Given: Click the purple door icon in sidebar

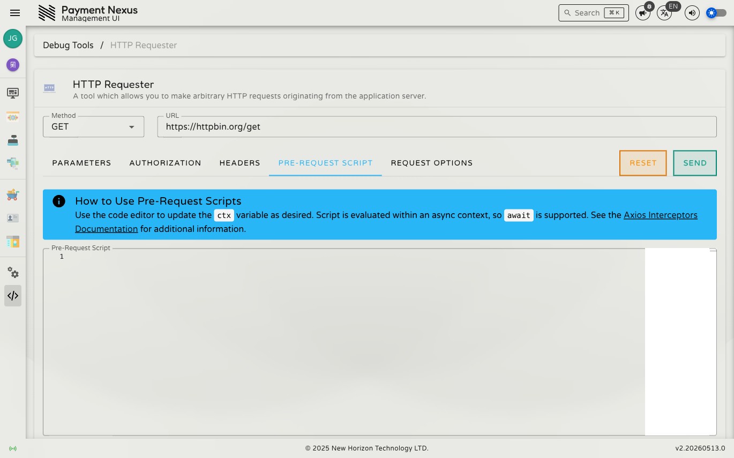Looking at the screenshot, I should [13, 65].
